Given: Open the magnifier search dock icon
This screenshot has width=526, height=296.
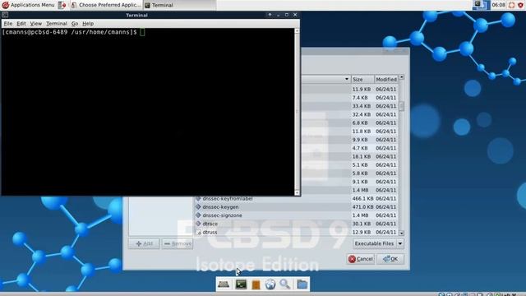Looking at the screenshot, I should [x=285, y=284].
